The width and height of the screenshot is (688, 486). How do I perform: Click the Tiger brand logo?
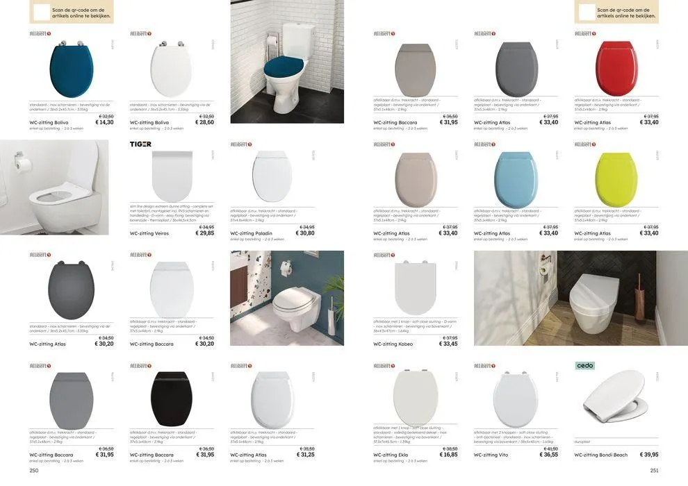tap(140, 144)
